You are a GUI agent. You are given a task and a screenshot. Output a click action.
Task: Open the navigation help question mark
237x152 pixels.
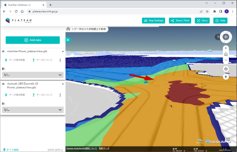point(217,37)
